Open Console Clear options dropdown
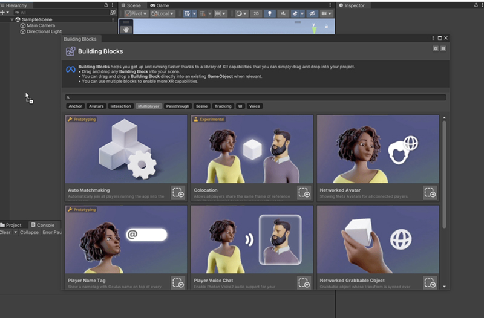484x318 pixels. [15, 232]
